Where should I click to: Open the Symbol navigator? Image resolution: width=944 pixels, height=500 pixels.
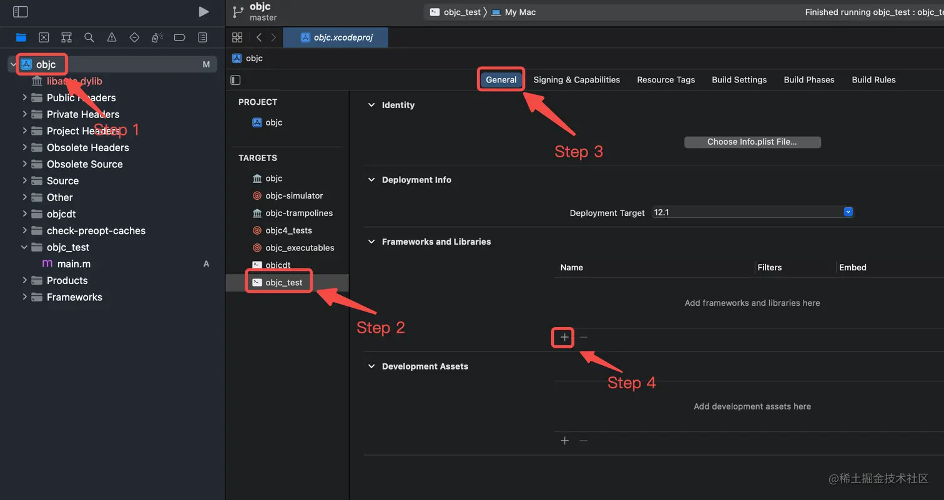[x=66, y=37]
